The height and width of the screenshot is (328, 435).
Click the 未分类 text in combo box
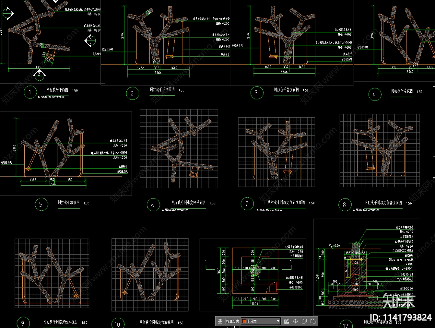(252, 321)
